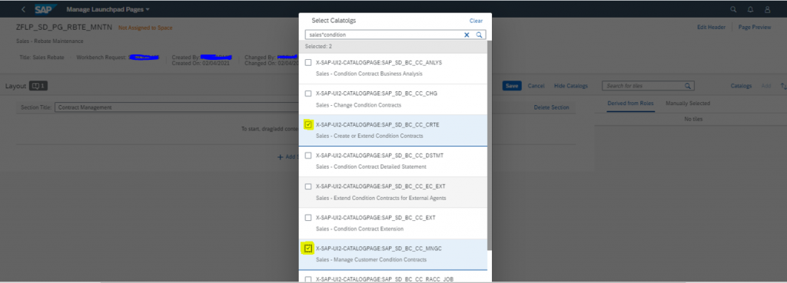Click Hide Catalogs
The height and width of the screenshot is (283, 787).
click(x=571, y=86)
